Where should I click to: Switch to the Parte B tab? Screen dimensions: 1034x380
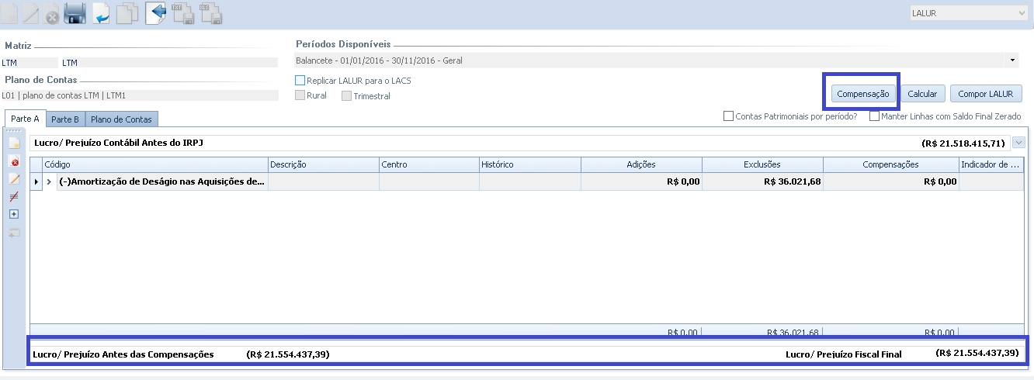[65, 119]
